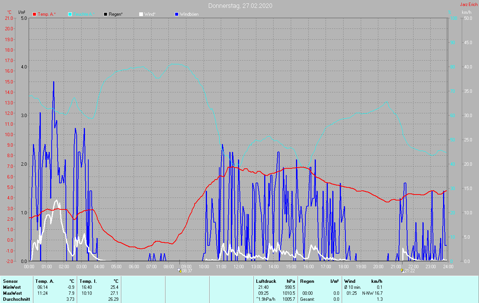Select the Regen legend label
The image size is (479, 303).
[116, 14]
